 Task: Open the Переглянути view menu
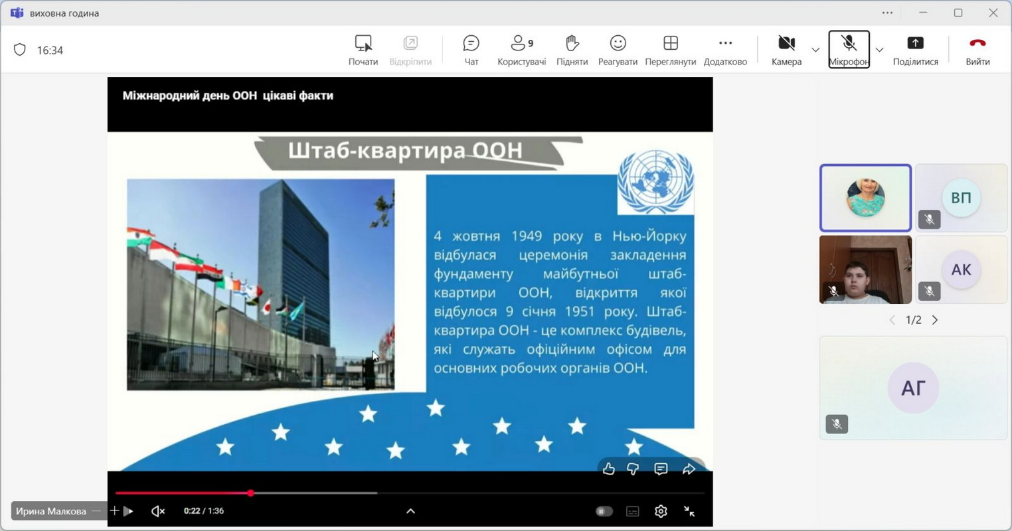(x=670, y=50)
